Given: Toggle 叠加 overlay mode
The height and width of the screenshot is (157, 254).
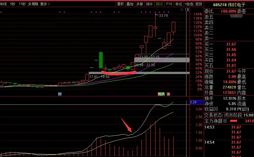Looking at the screenshot, I should pyautogui.click(x=130, y=4).
